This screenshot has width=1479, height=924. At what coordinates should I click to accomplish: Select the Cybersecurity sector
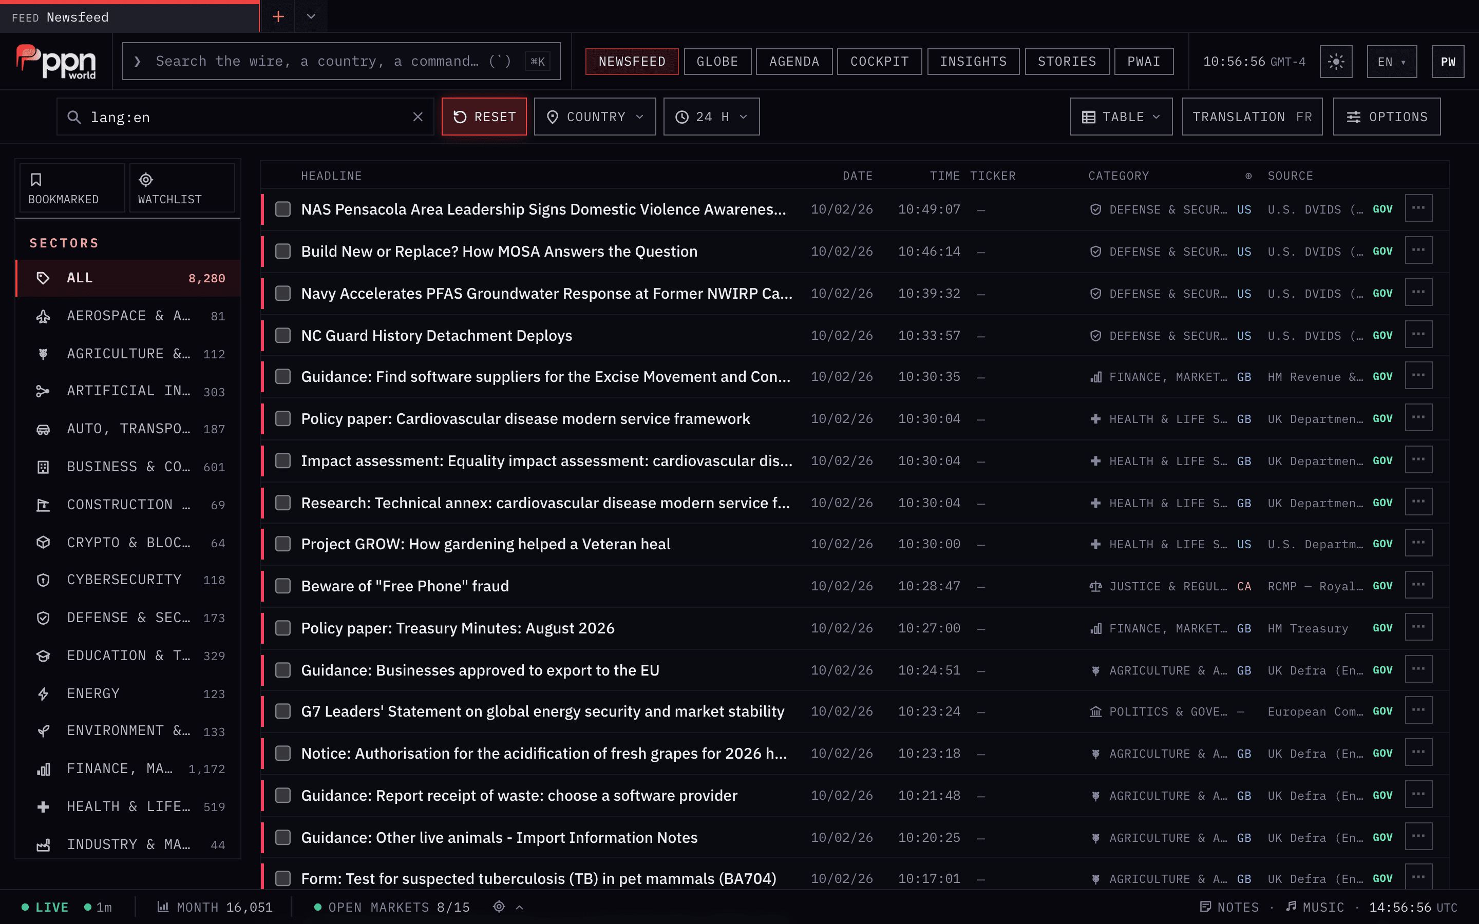[x=128, y=580]
